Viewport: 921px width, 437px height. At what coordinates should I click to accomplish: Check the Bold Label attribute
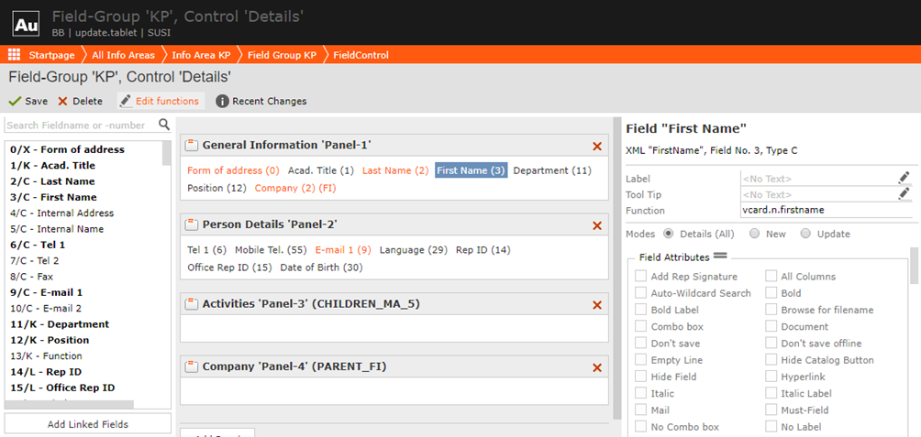point(641,310)
